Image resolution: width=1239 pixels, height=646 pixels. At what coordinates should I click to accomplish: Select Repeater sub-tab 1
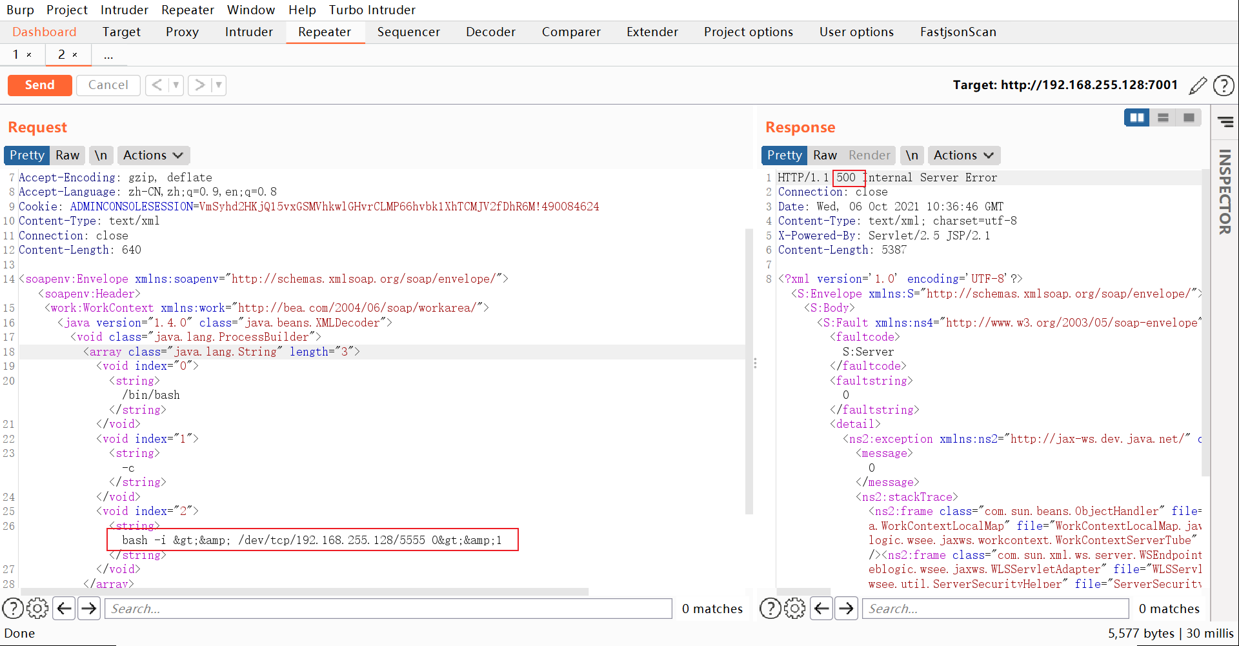point(15,55)
